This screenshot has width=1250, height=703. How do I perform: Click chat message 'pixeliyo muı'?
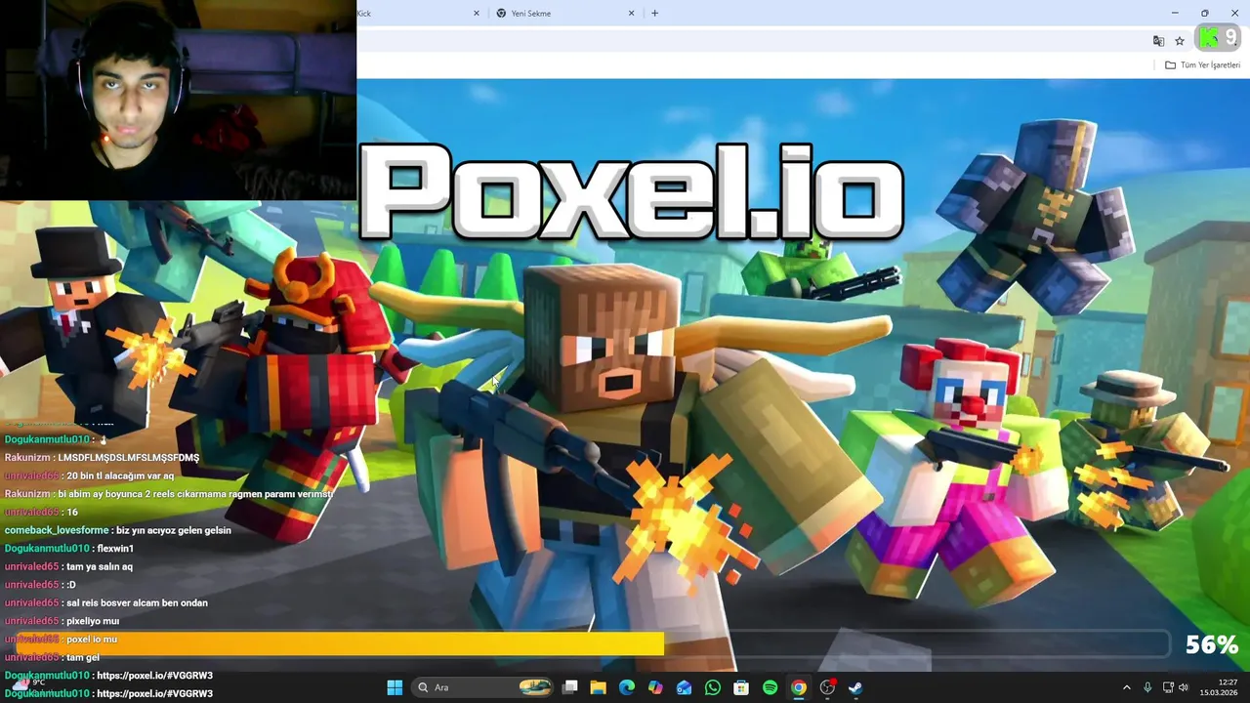[x=93, y=621]
